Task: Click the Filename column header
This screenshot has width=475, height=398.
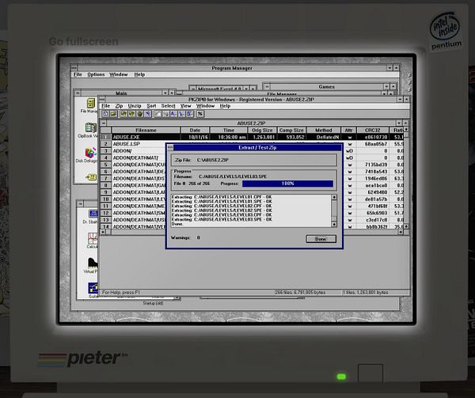Action: tap(146, 130)
